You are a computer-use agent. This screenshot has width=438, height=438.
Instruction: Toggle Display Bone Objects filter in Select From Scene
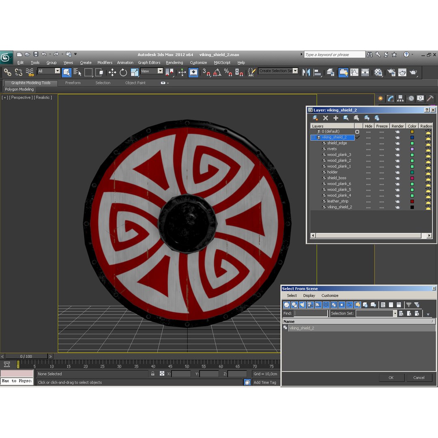click(350, 305)
